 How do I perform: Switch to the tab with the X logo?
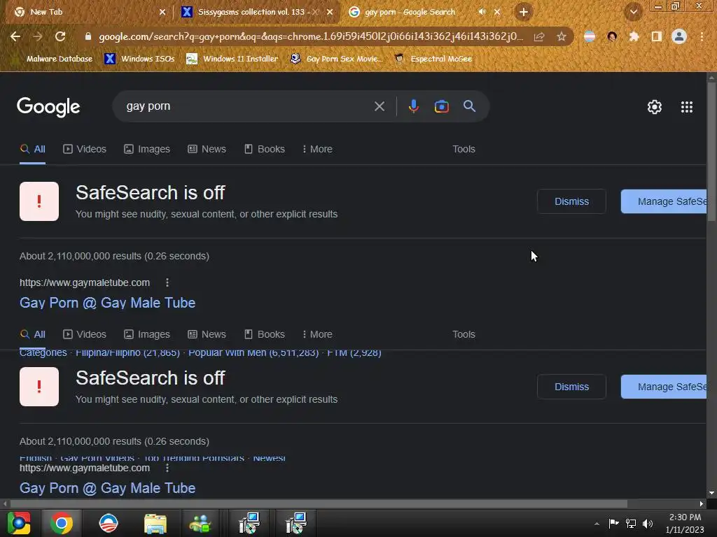[256, 12]
